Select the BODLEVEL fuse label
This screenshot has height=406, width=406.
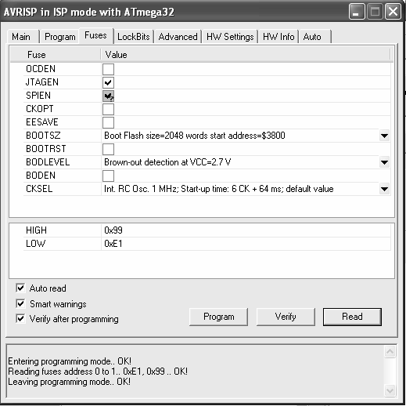[48, 162]
